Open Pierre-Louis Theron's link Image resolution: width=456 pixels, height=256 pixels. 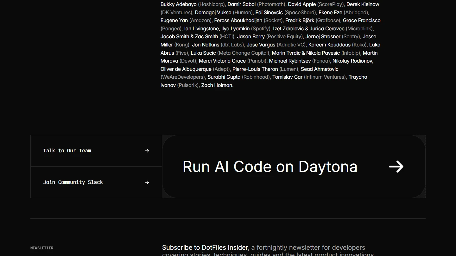[255, 69]
